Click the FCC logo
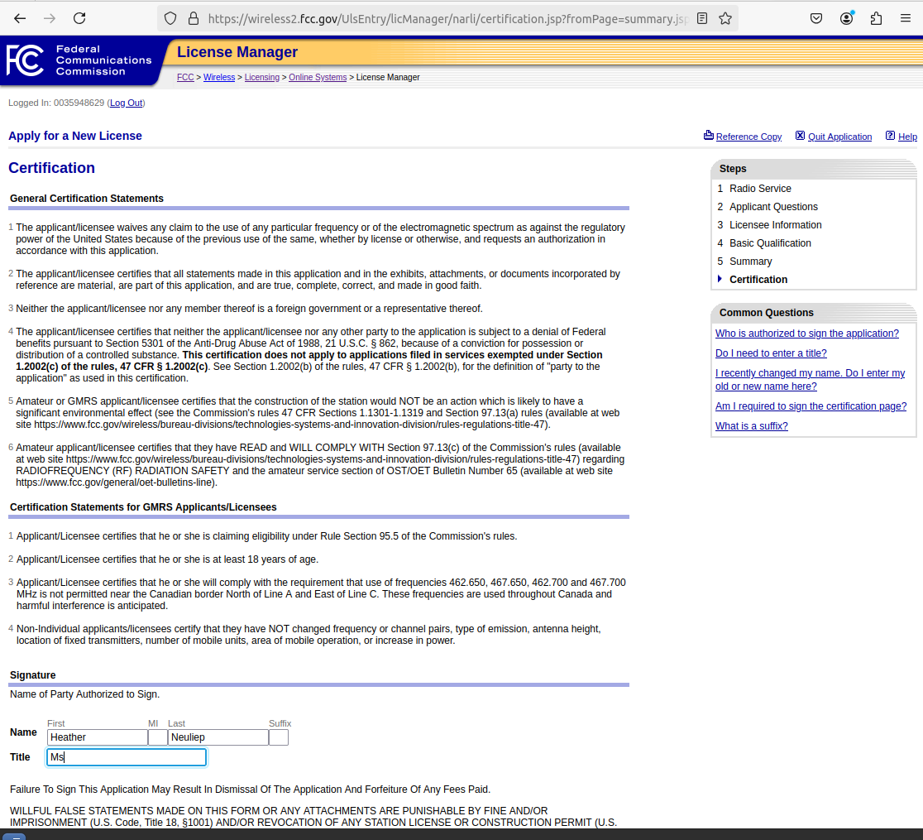 tap(25, 60)
